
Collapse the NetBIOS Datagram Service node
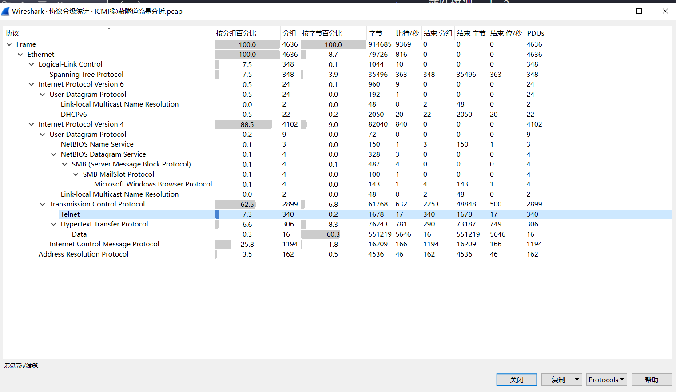point(54,154)
